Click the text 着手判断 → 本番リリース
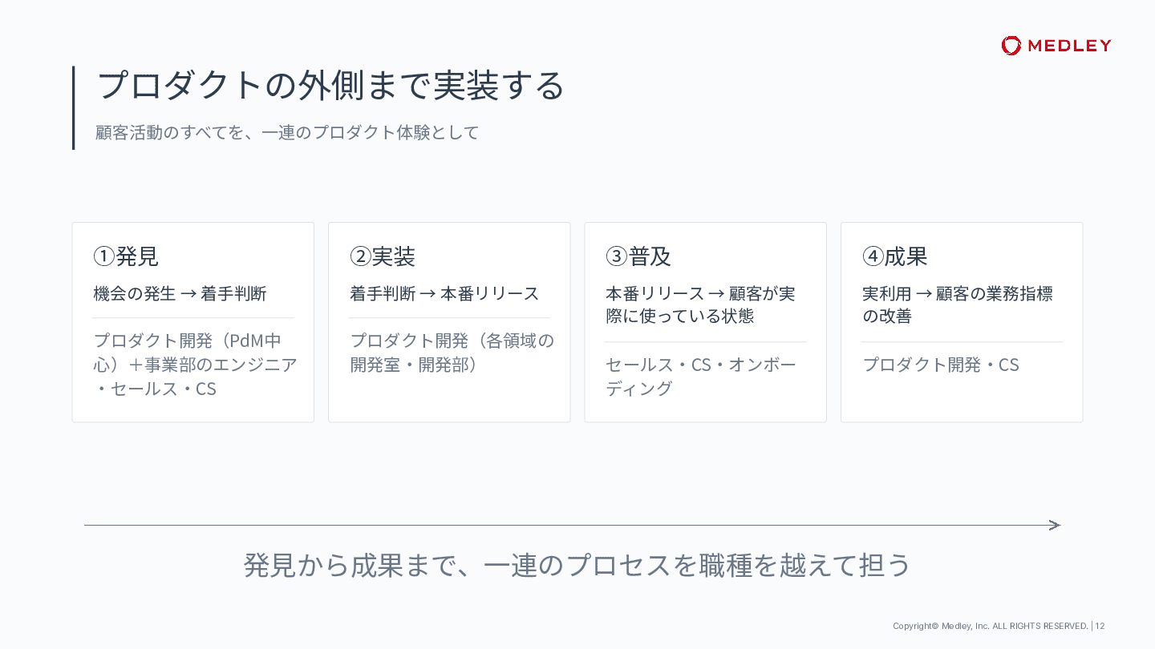The image size is (1155, 649). [444, 293]
